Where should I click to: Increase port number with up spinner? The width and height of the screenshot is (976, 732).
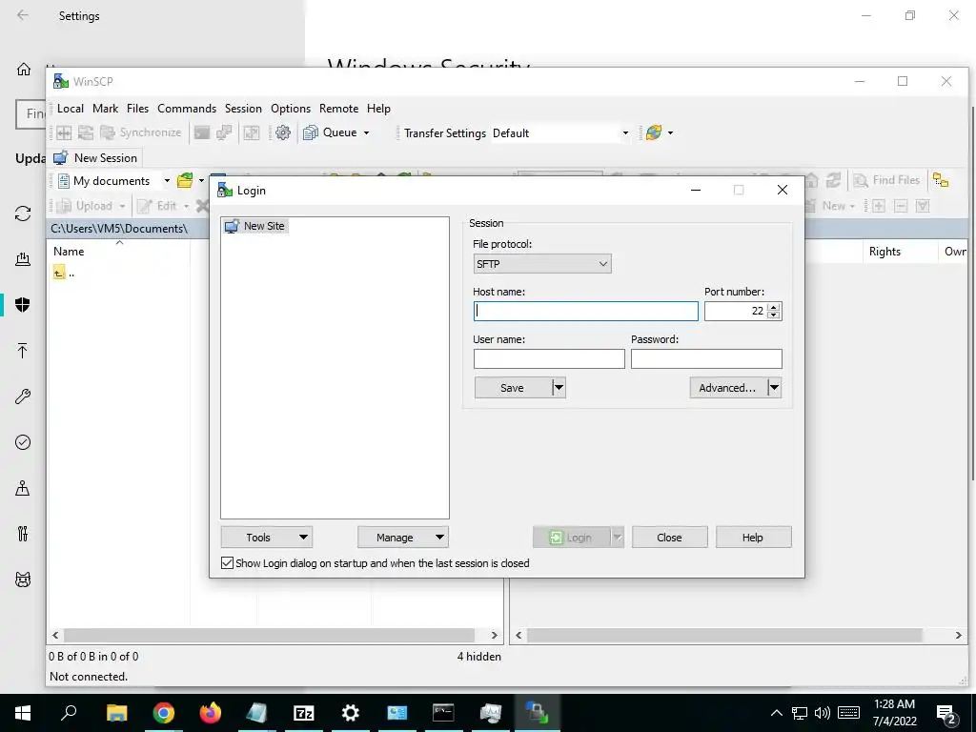pos(774,307)
